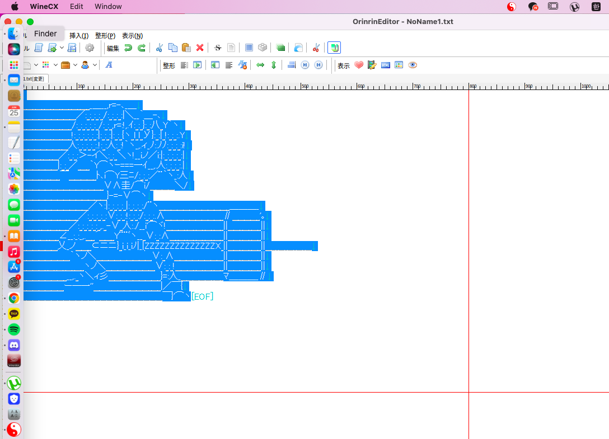Viewport: 609px width, 439px height.
Task: Click the green horizontal double-arrow icon
Action: (260, 65)
